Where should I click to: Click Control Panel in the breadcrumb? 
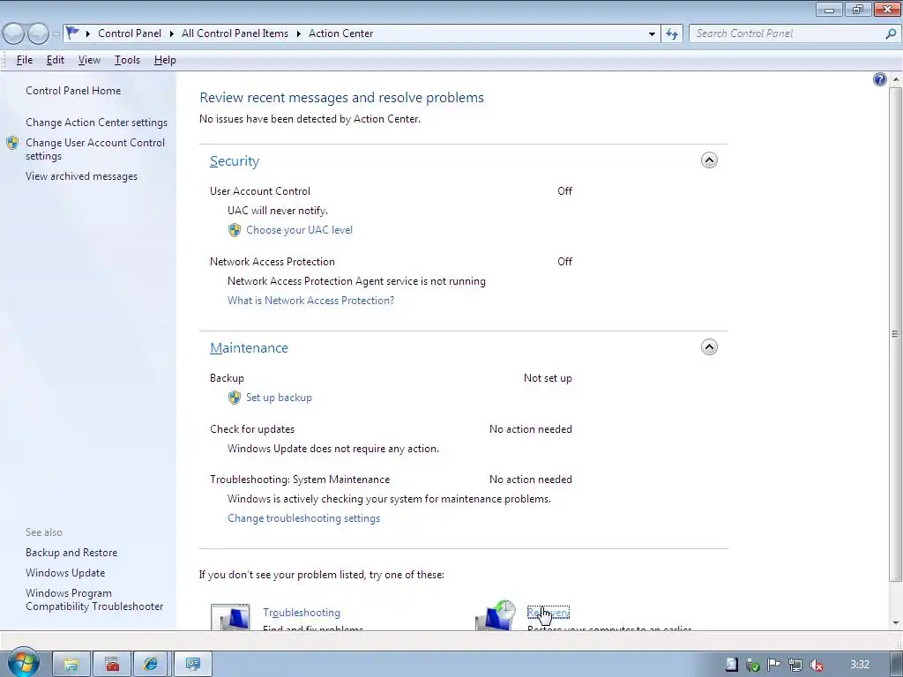(x=130, y=33)
